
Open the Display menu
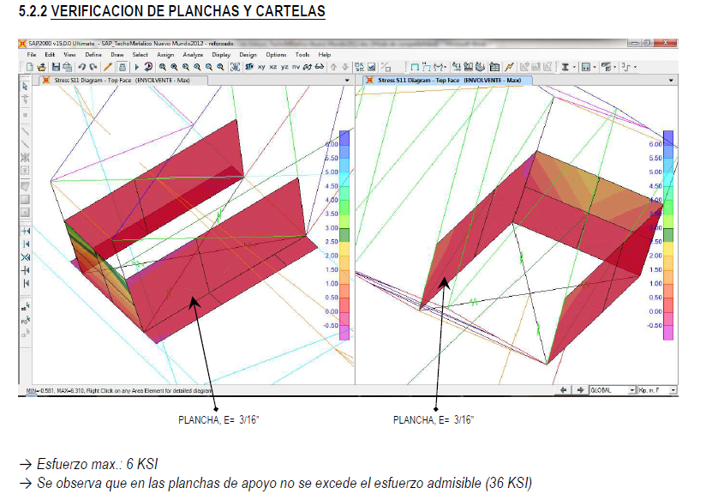coord(221,54)
